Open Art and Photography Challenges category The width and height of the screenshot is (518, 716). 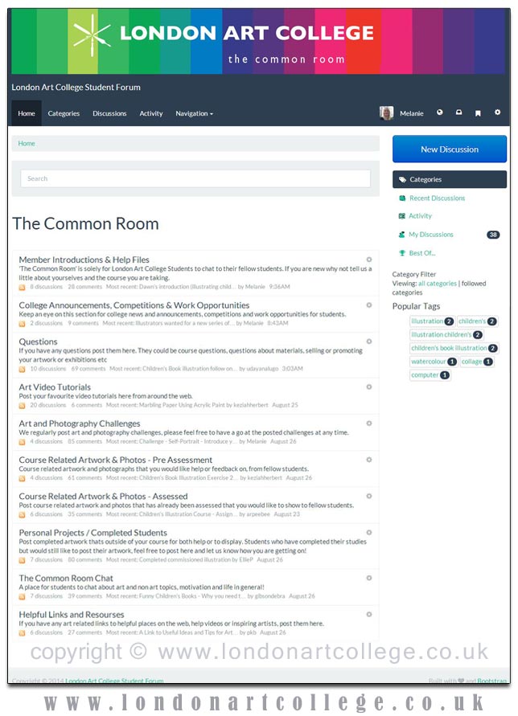pos(80,423)
